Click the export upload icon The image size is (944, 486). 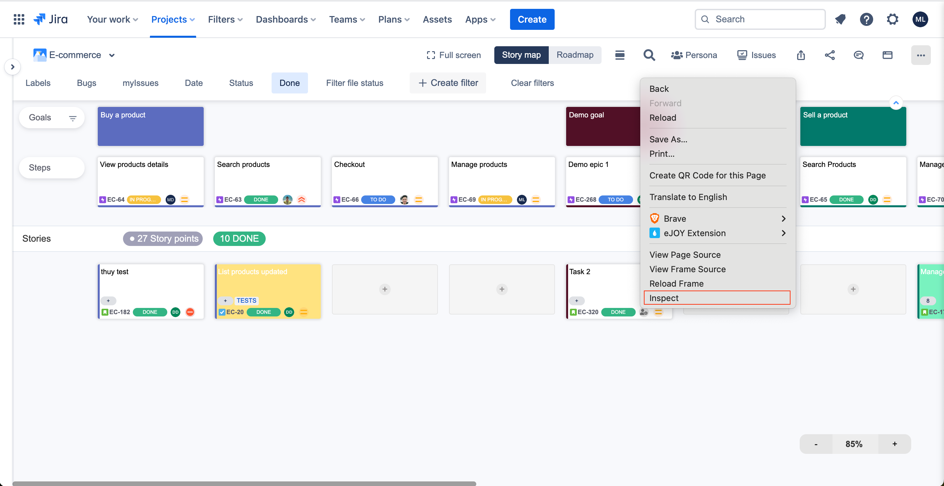(x=801, y=55)
